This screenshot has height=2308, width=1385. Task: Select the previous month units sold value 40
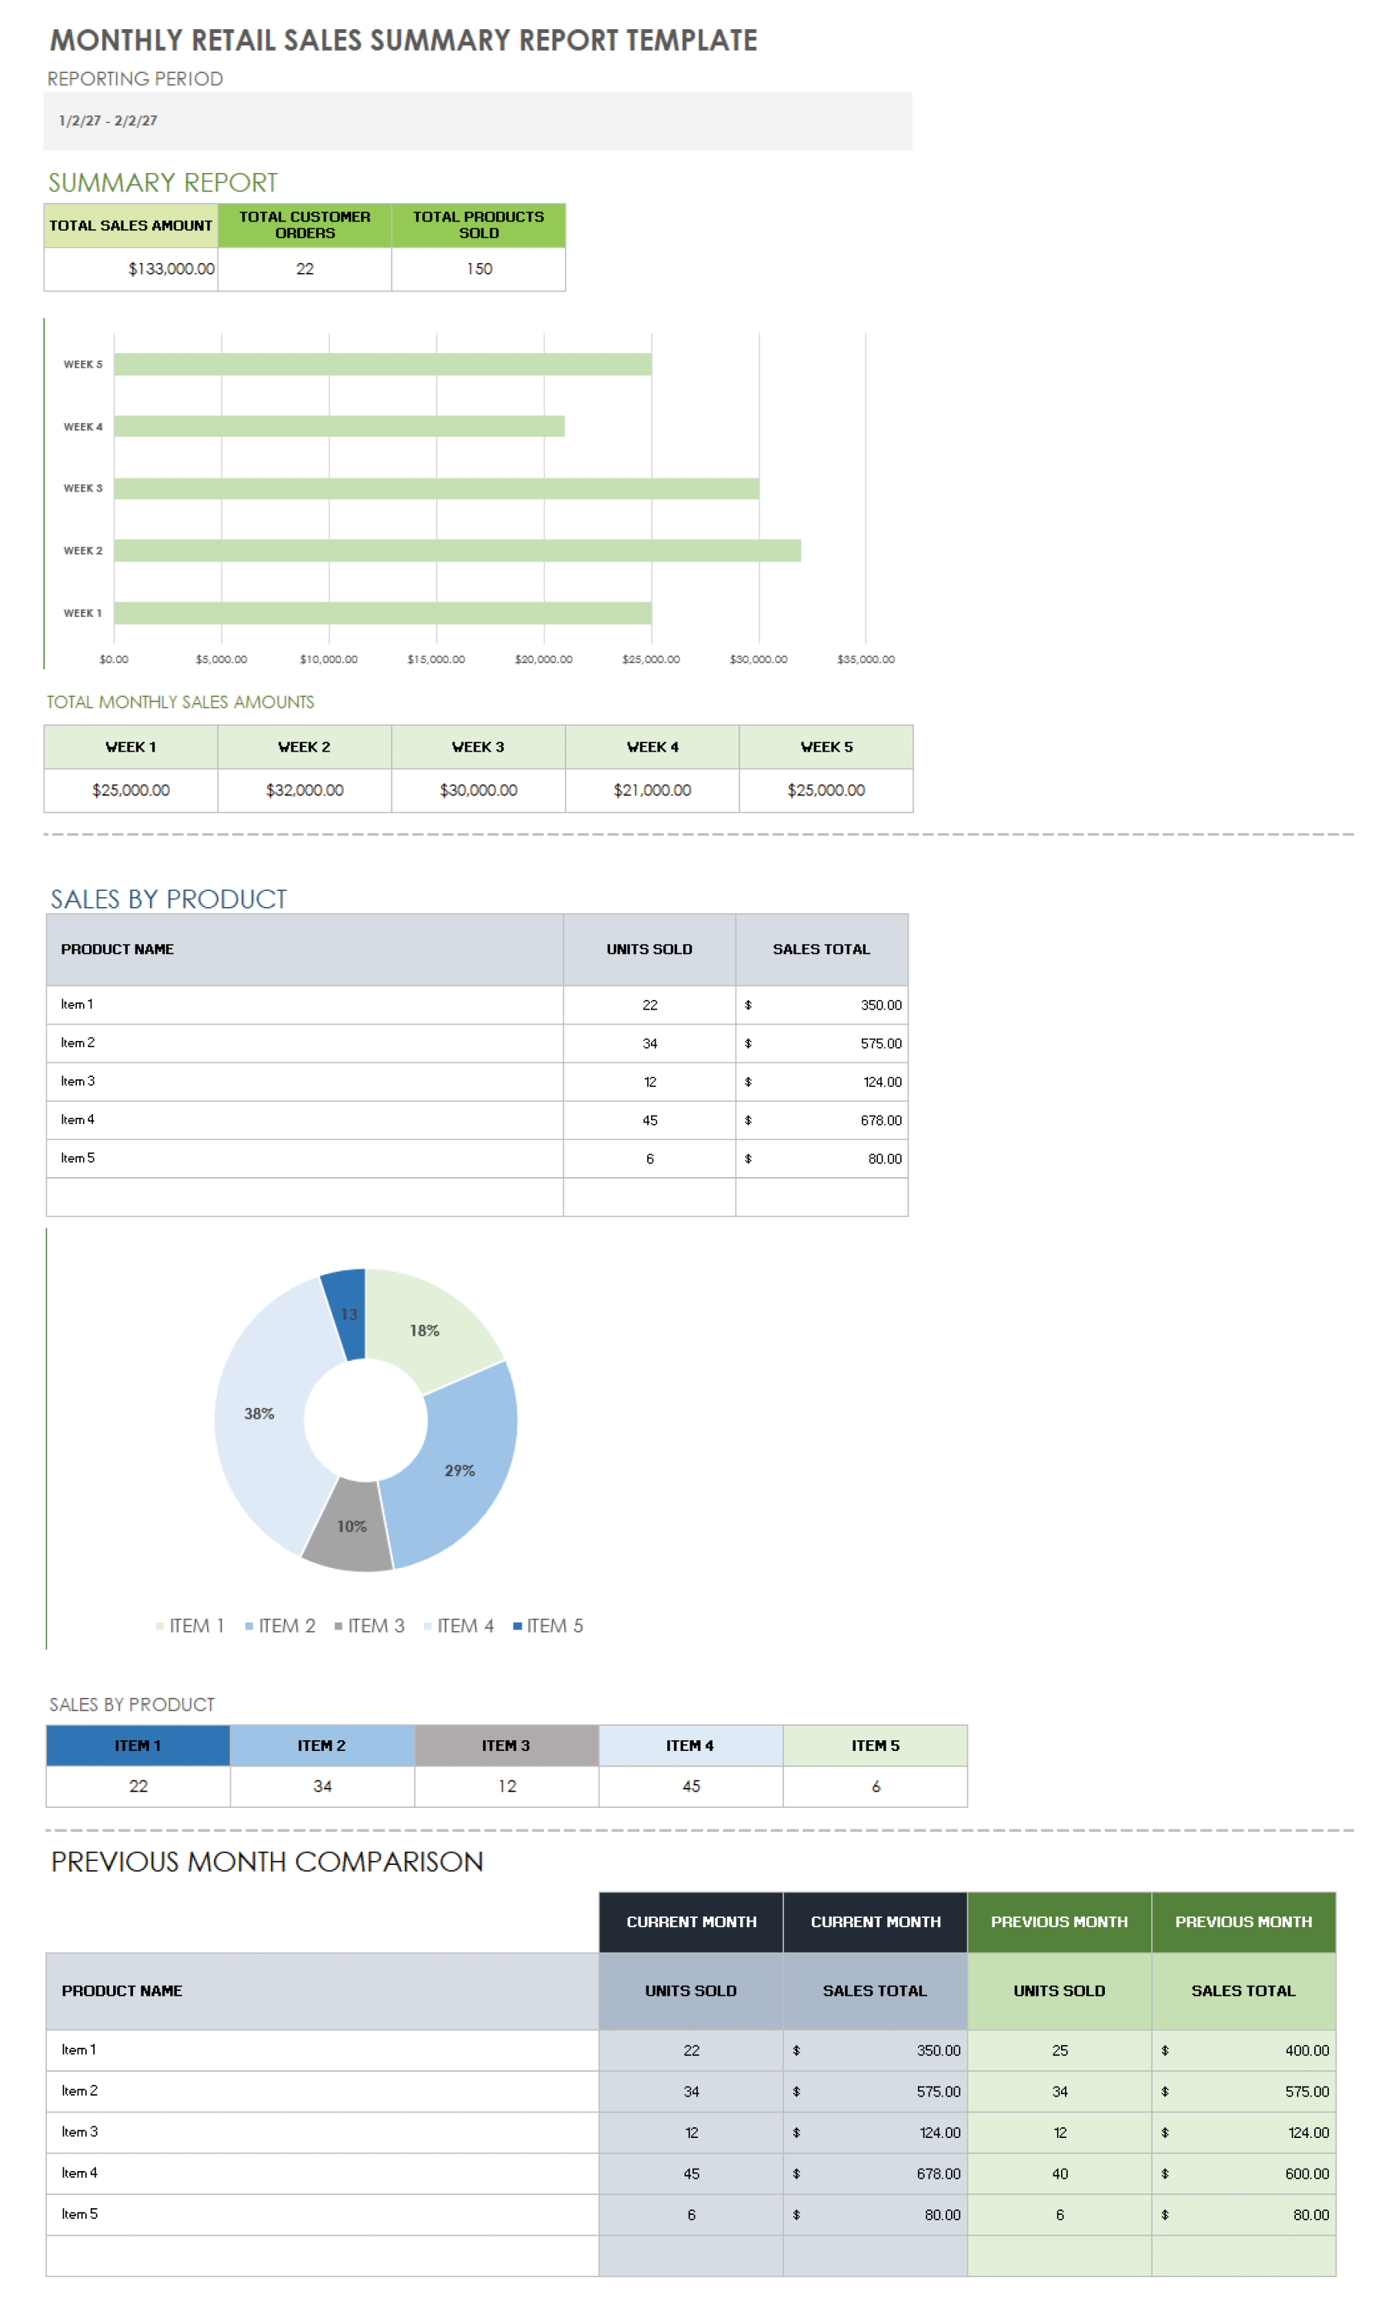1058,2173
